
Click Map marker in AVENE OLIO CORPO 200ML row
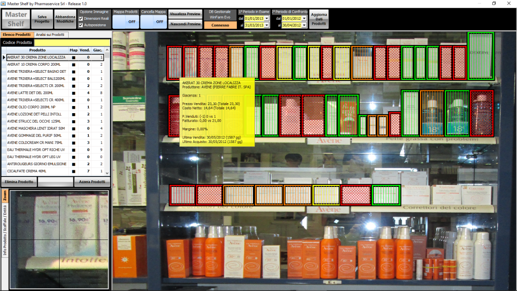pos(74,107)
